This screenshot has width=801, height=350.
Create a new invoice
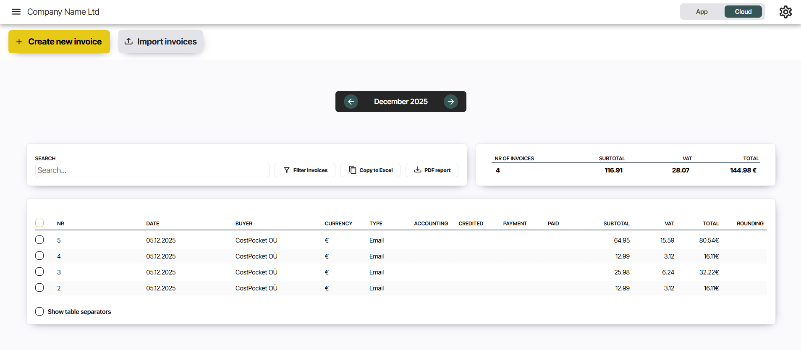pyautogui.click(x=59, y=42)
